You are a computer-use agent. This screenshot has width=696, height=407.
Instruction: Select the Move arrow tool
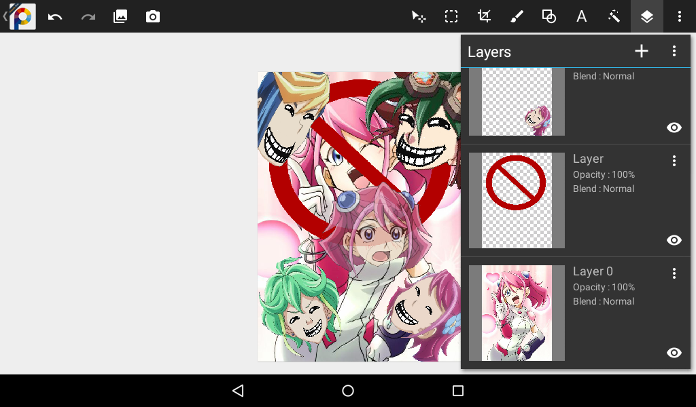(x=419, y=17)
